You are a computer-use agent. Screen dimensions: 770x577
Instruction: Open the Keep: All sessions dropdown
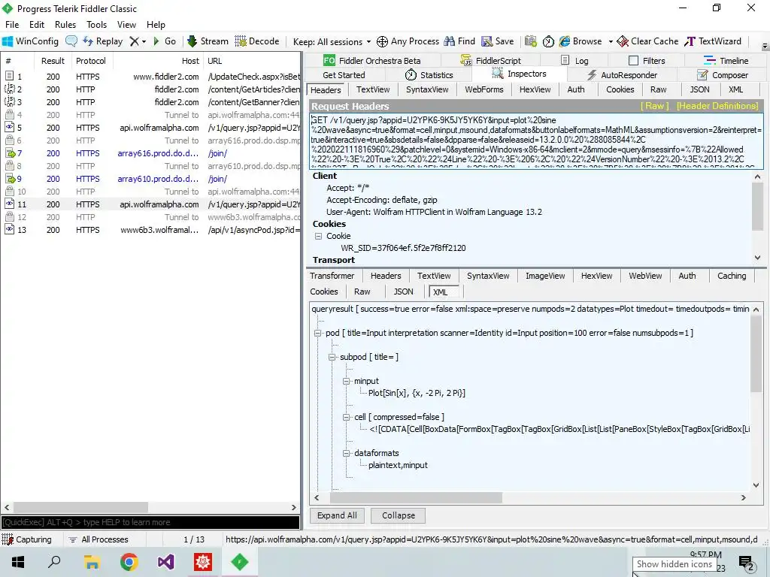pyautogui.click(x=331, y=42)
